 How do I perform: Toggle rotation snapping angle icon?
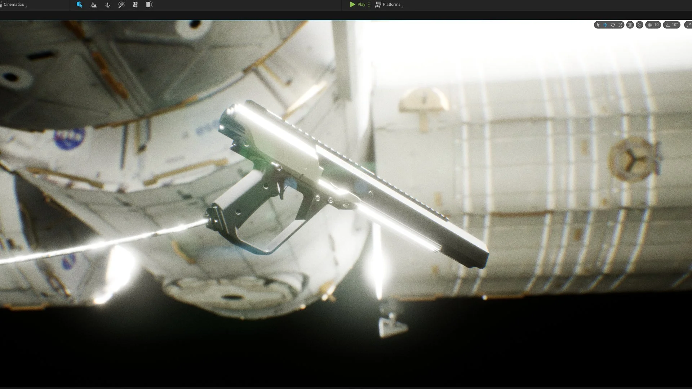coord(668,25)
